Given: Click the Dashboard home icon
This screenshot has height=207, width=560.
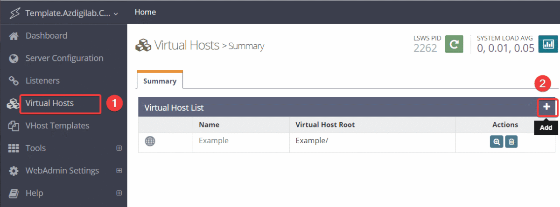Looking at the screenshot, I should coord(14,36).
